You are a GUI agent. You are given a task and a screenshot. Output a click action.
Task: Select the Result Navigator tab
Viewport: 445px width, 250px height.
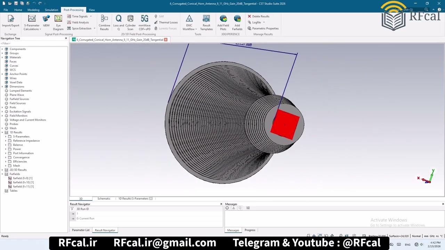pos(105,230)
